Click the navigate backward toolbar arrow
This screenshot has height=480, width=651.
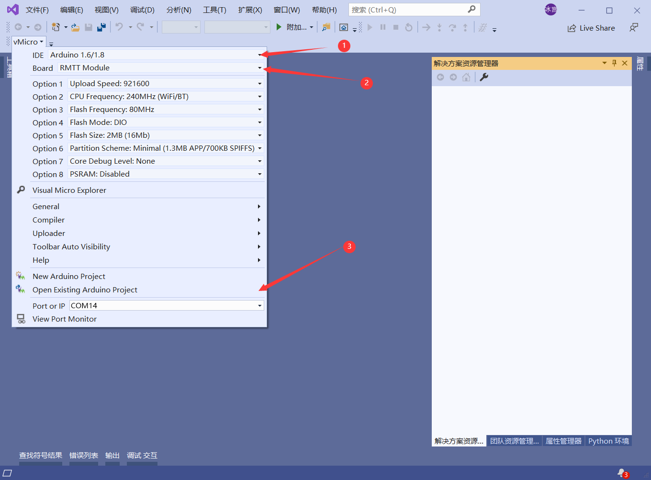pyautogui.click(x=18, y=27)
